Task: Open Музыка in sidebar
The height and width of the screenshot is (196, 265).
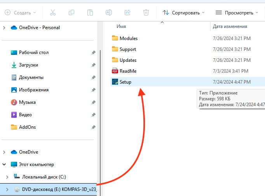Action: tap(23, 102)
